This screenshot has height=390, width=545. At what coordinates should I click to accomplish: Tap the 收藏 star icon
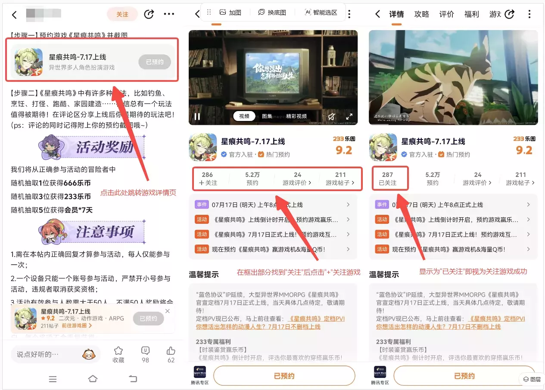[118, 354]
